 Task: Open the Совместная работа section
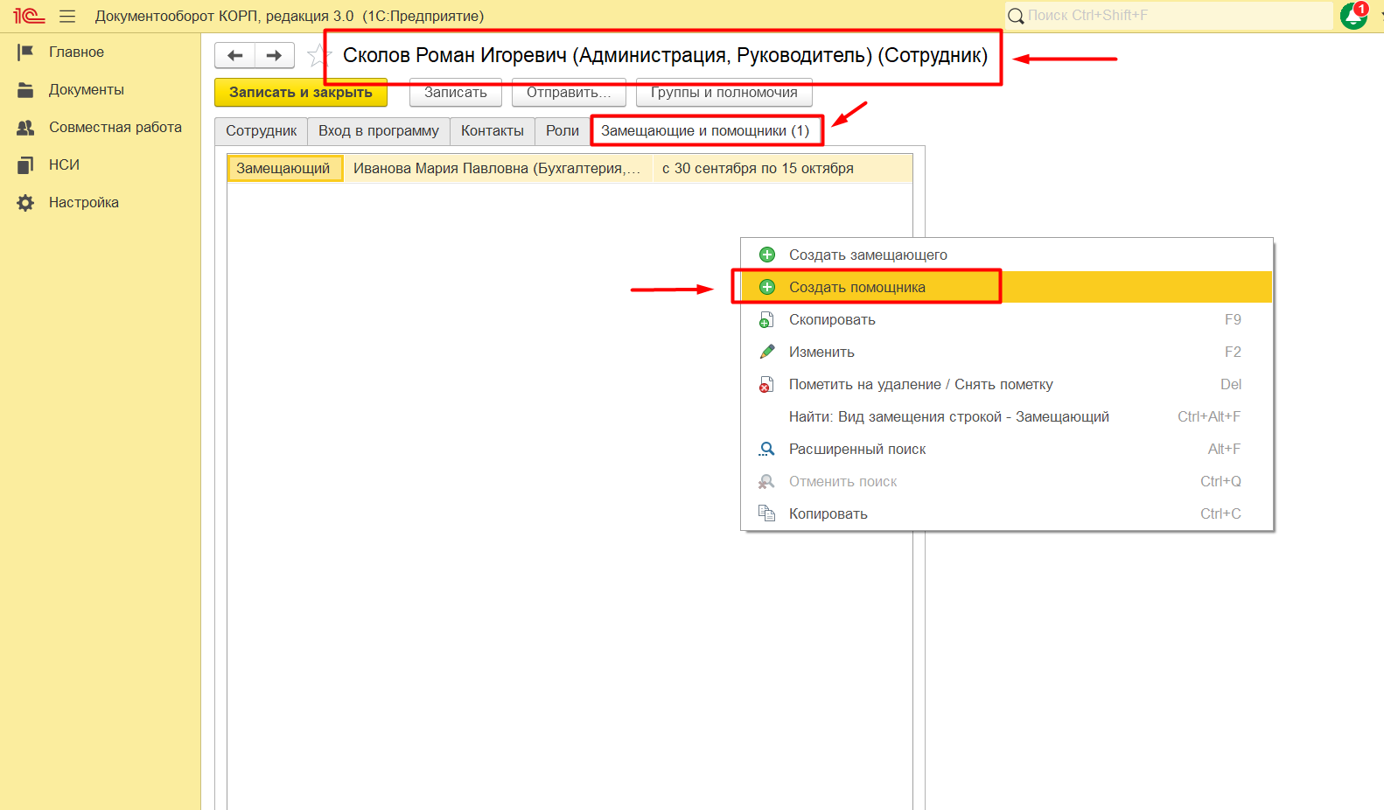(x=115, y=128)
